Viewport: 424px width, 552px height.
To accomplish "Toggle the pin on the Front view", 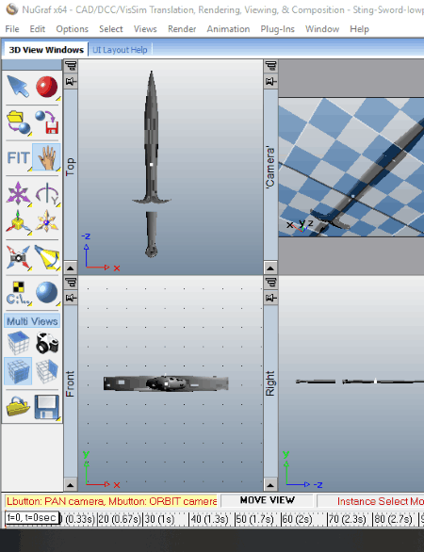I will click(71, 298).
